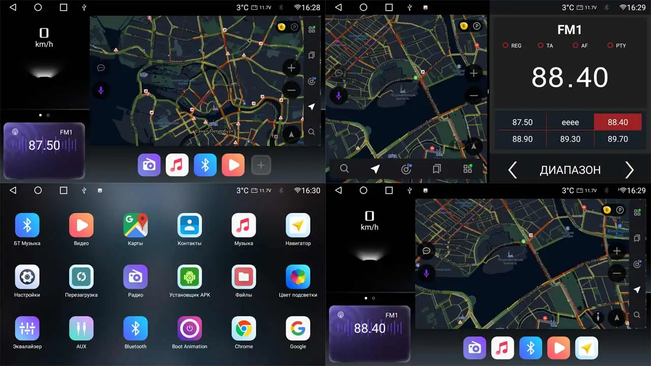Screen dimensions: 651x366
Task: Launch Установщик APK
Action: (x=189, y=278)
